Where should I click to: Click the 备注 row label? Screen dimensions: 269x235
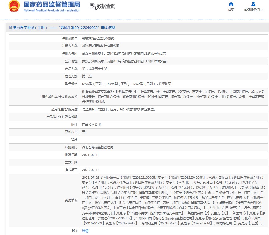pos(74,139)
